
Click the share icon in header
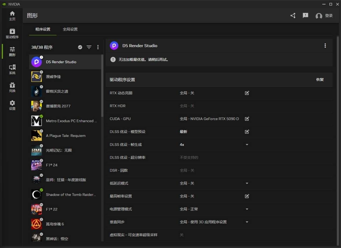point(293,16)
